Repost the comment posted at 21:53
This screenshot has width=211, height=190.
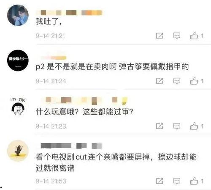[160, 181]
